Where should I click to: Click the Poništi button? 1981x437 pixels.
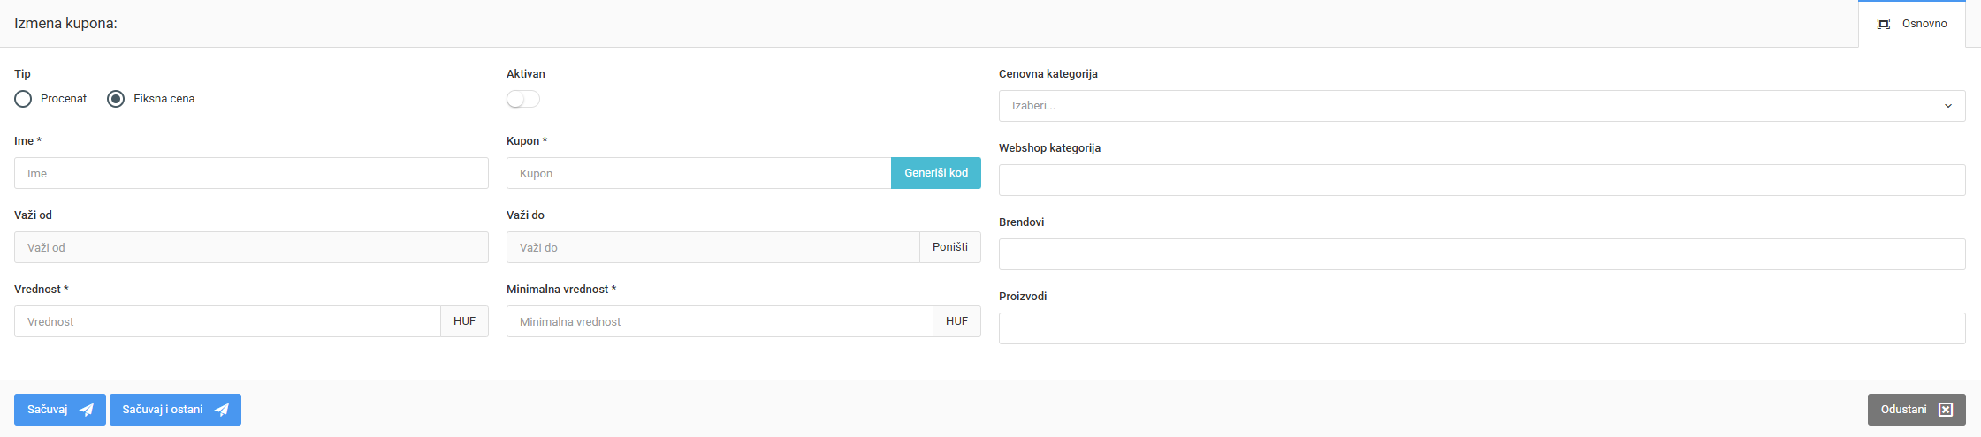(x=950, y=247)
